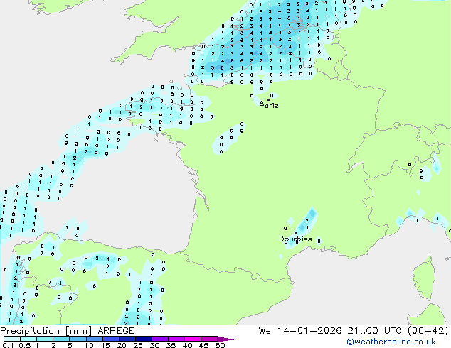Select the 35–40 mm legend color swatch
Screen dimensions: 451x348
[176, 339]
